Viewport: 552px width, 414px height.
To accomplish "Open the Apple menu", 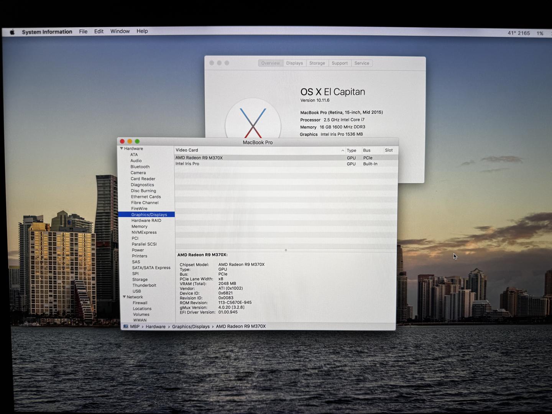I will pos(12,32).
